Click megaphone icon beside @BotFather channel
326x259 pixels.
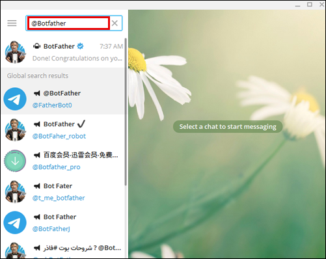coord(37,93)
